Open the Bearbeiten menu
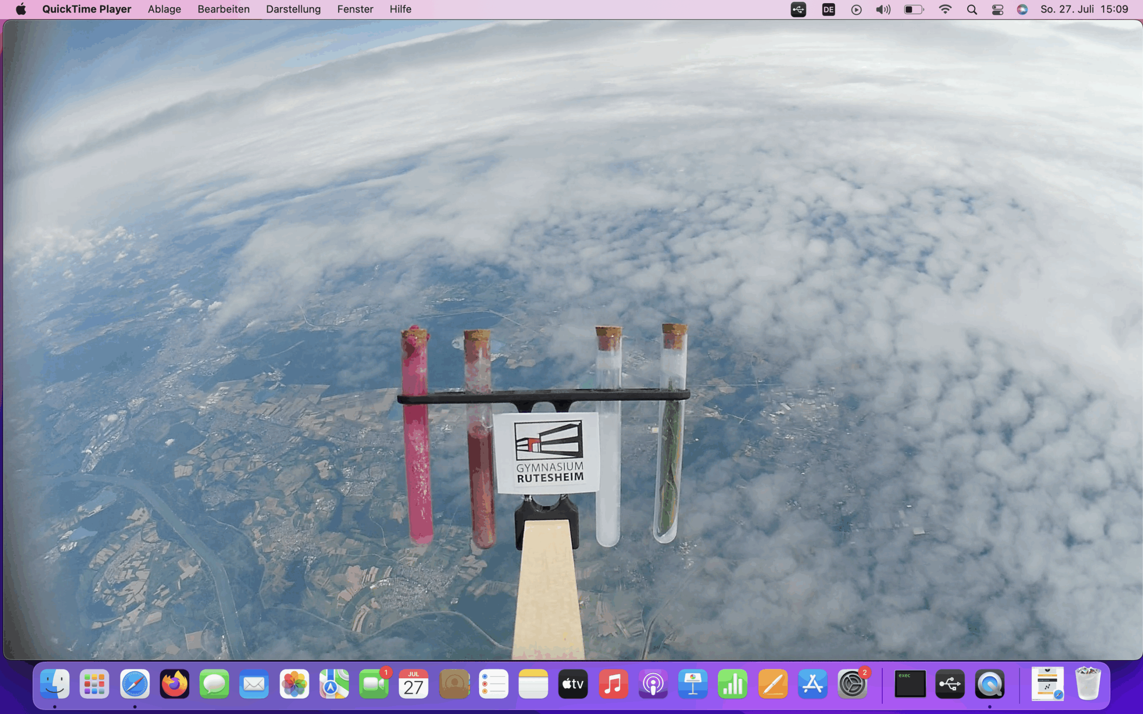Viewport: 1143px width, 714px height. [223, 9]
